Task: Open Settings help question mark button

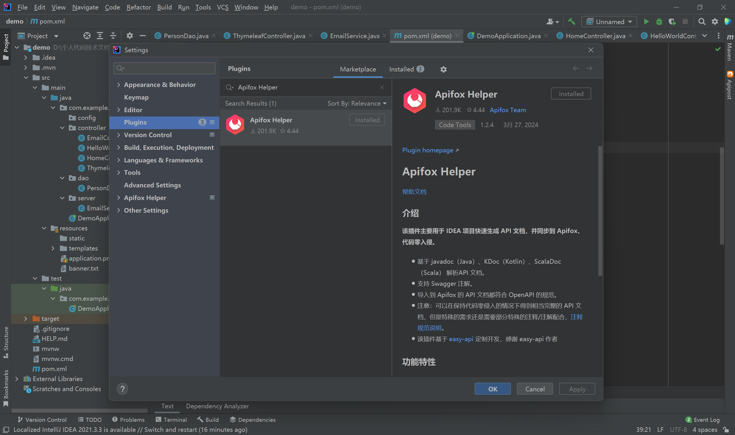Action: (x=122, y=389)
